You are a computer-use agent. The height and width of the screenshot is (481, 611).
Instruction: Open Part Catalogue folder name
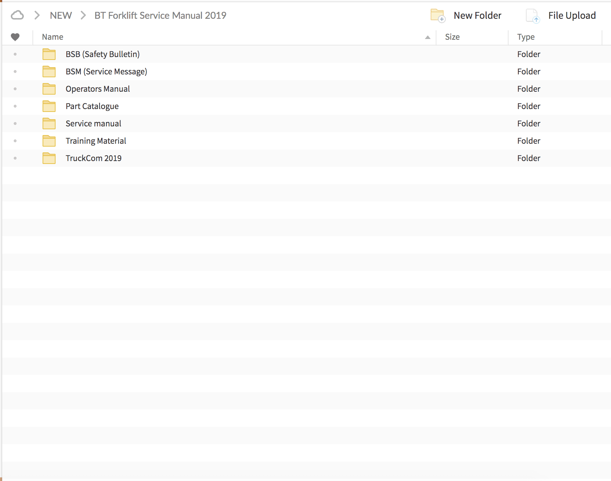click(x=92, y=106)
